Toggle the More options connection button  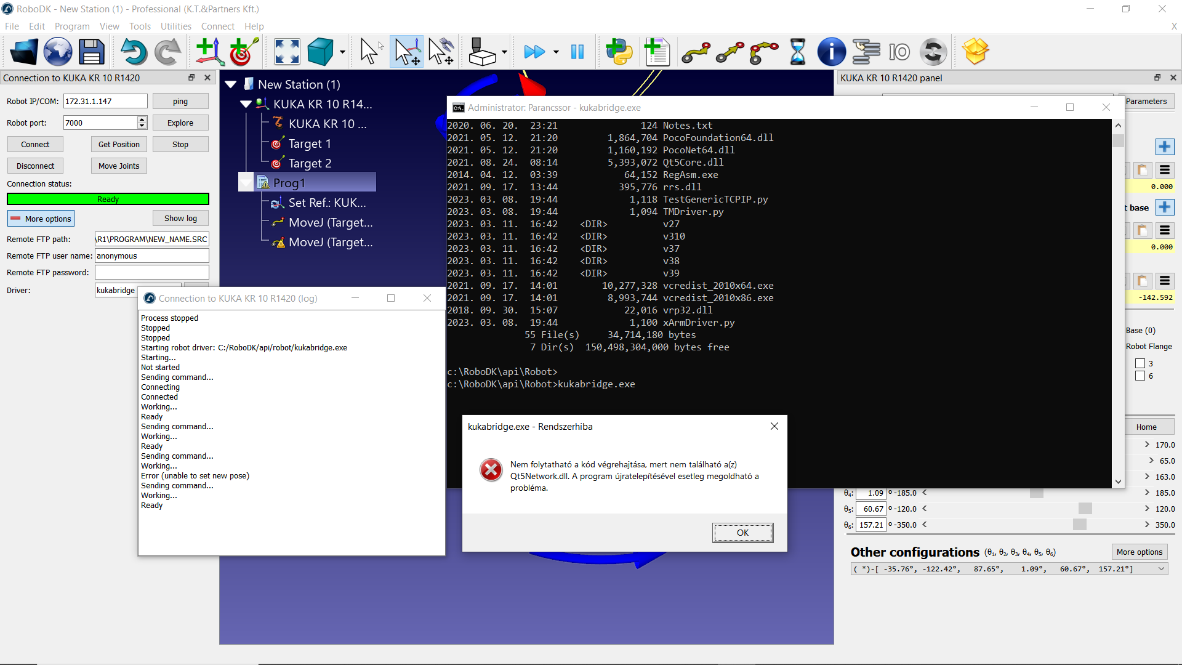coord(41,219)
